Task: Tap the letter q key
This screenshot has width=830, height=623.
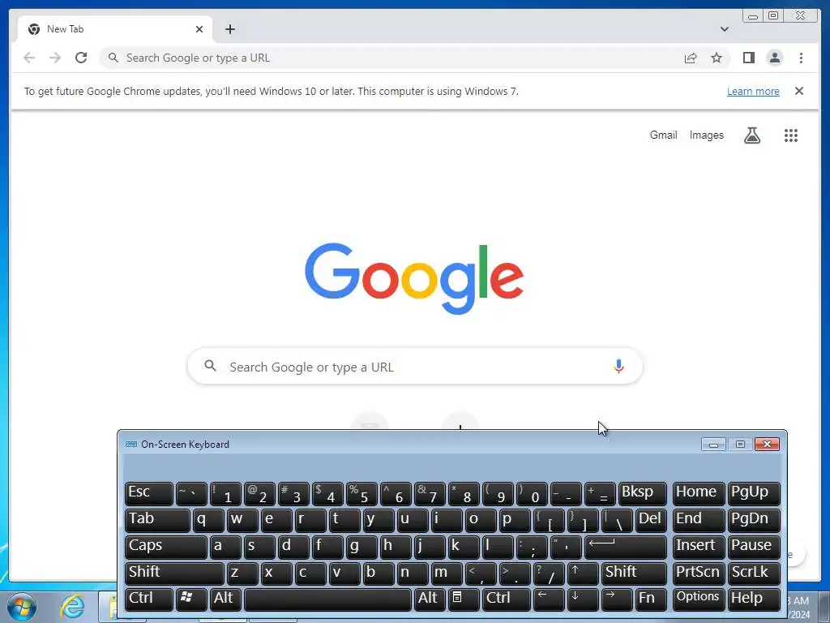Action: (x=208, y=520)
